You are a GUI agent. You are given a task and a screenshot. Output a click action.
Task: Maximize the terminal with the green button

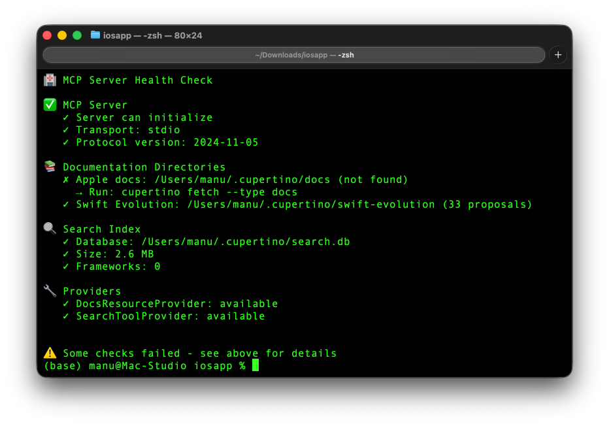(x=77, y=35)
